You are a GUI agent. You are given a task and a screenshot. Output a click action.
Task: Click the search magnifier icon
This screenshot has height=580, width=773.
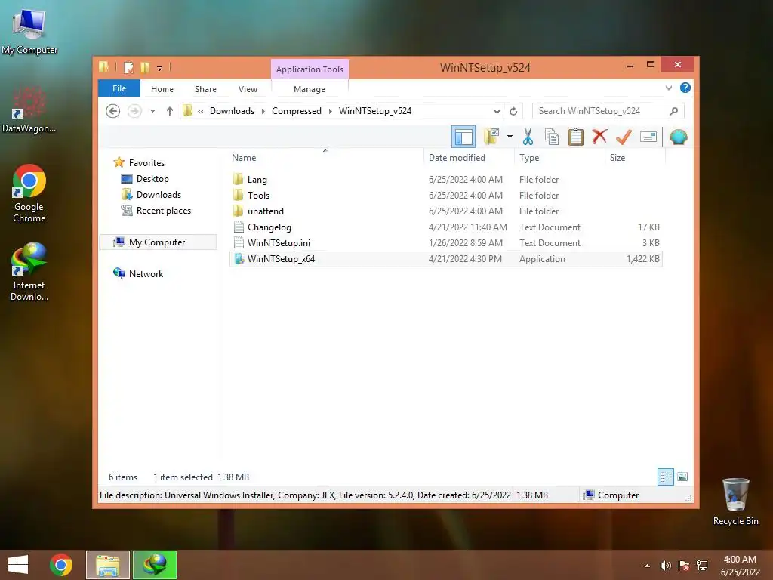673,111
